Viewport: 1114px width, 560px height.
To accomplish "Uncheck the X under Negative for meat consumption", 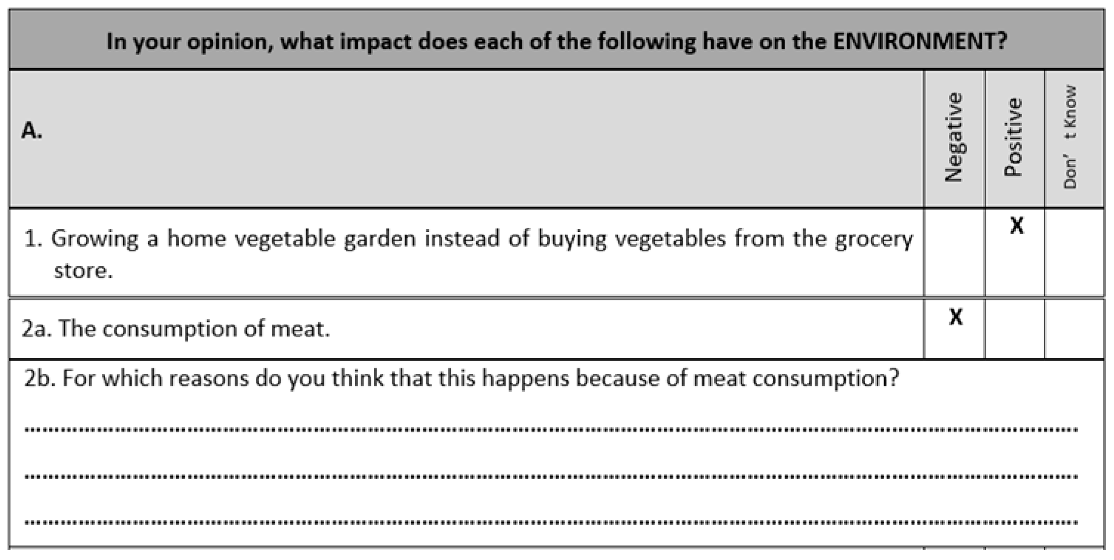I will (x=956, y=317).
